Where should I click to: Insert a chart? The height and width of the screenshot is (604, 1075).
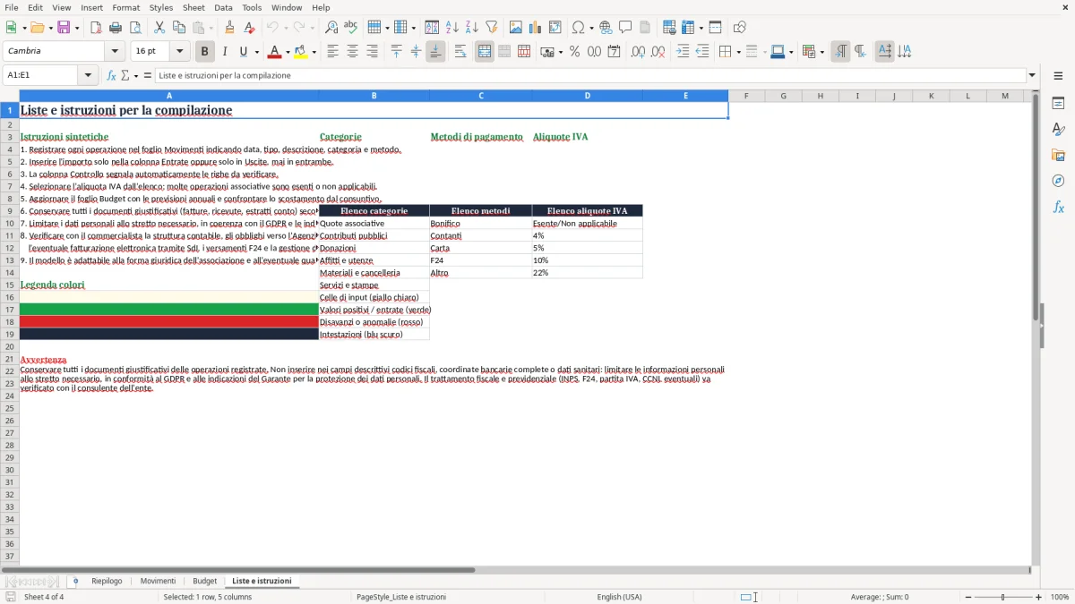[536, 28]
